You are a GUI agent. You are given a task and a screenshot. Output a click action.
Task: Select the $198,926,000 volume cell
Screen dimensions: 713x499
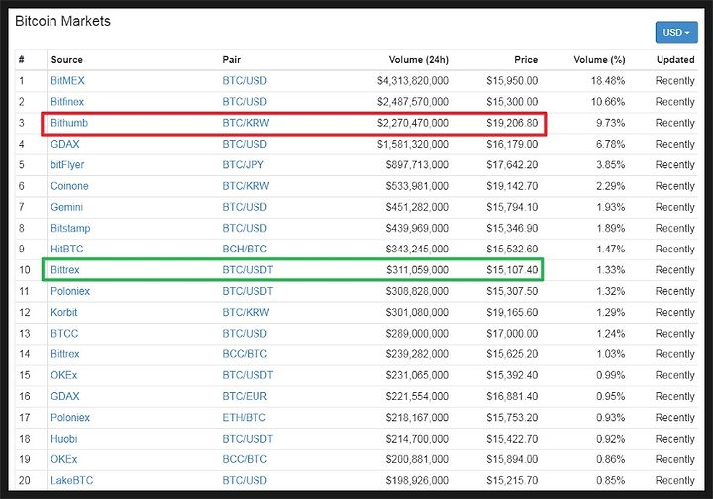click(417, 480)
